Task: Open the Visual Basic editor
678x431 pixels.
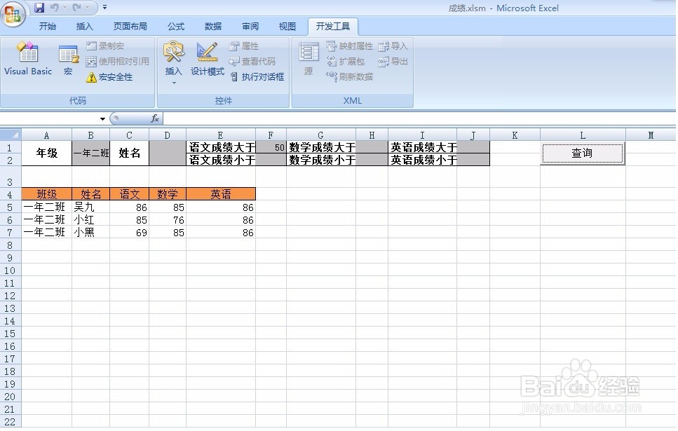Action: click(x=27, y=62)
